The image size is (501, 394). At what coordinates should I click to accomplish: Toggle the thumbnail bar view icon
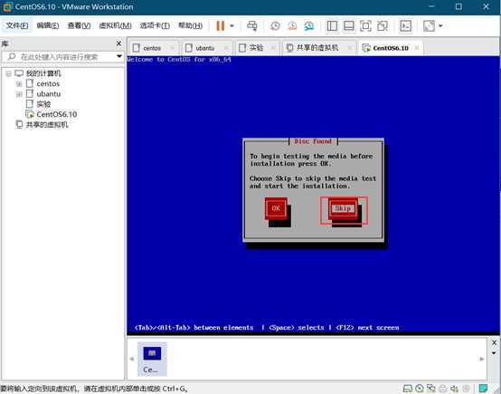(x=349, y=25)
